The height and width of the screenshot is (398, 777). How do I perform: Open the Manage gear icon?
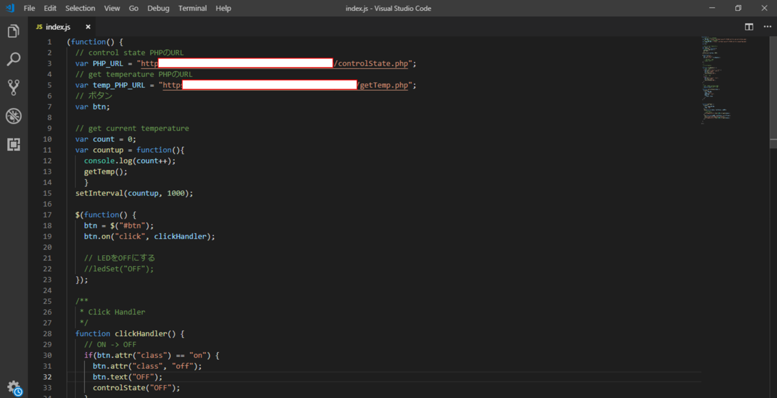[x=14, y=388]
